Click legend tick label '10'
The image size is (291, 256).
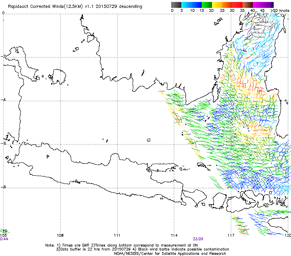(192, 11)
